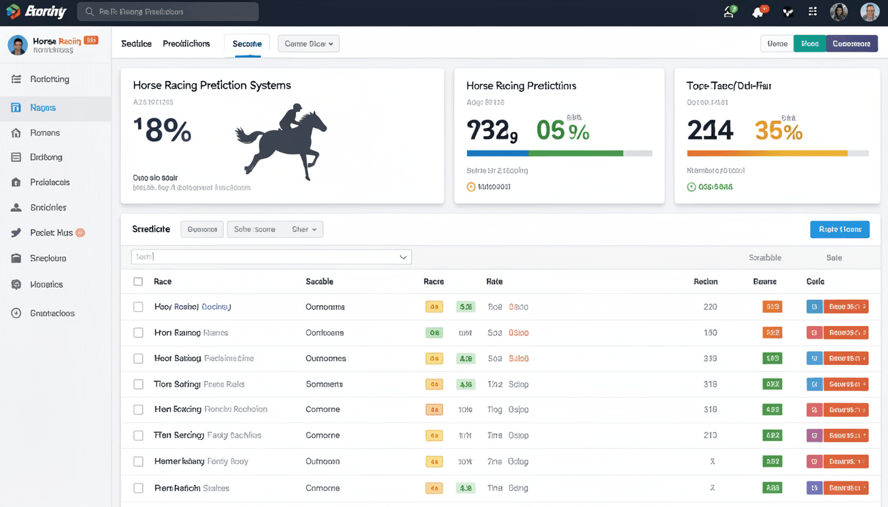Click the achievements icon with green badge

pos(729,11)
